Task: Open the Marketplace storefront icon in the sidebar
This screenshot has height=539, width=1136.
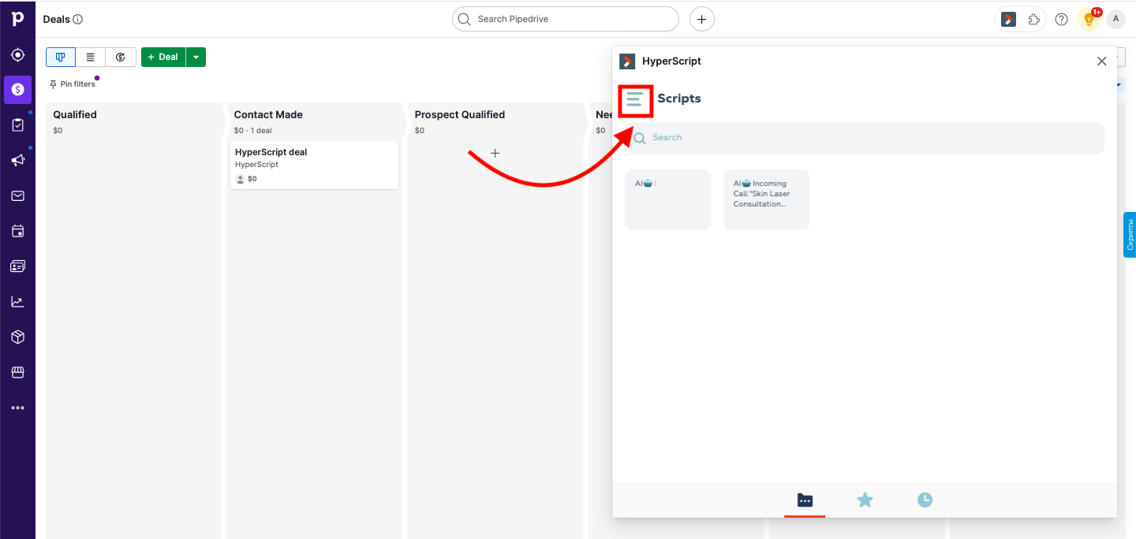Action: click(17, 372)
